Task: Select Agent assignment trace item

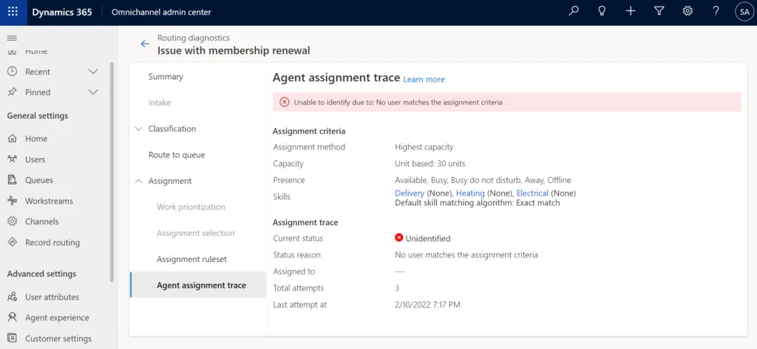Action: coord(198,285)
